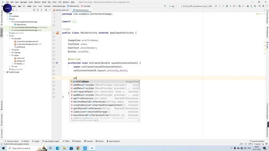Open the App Inspection tool window

(113, 141)
